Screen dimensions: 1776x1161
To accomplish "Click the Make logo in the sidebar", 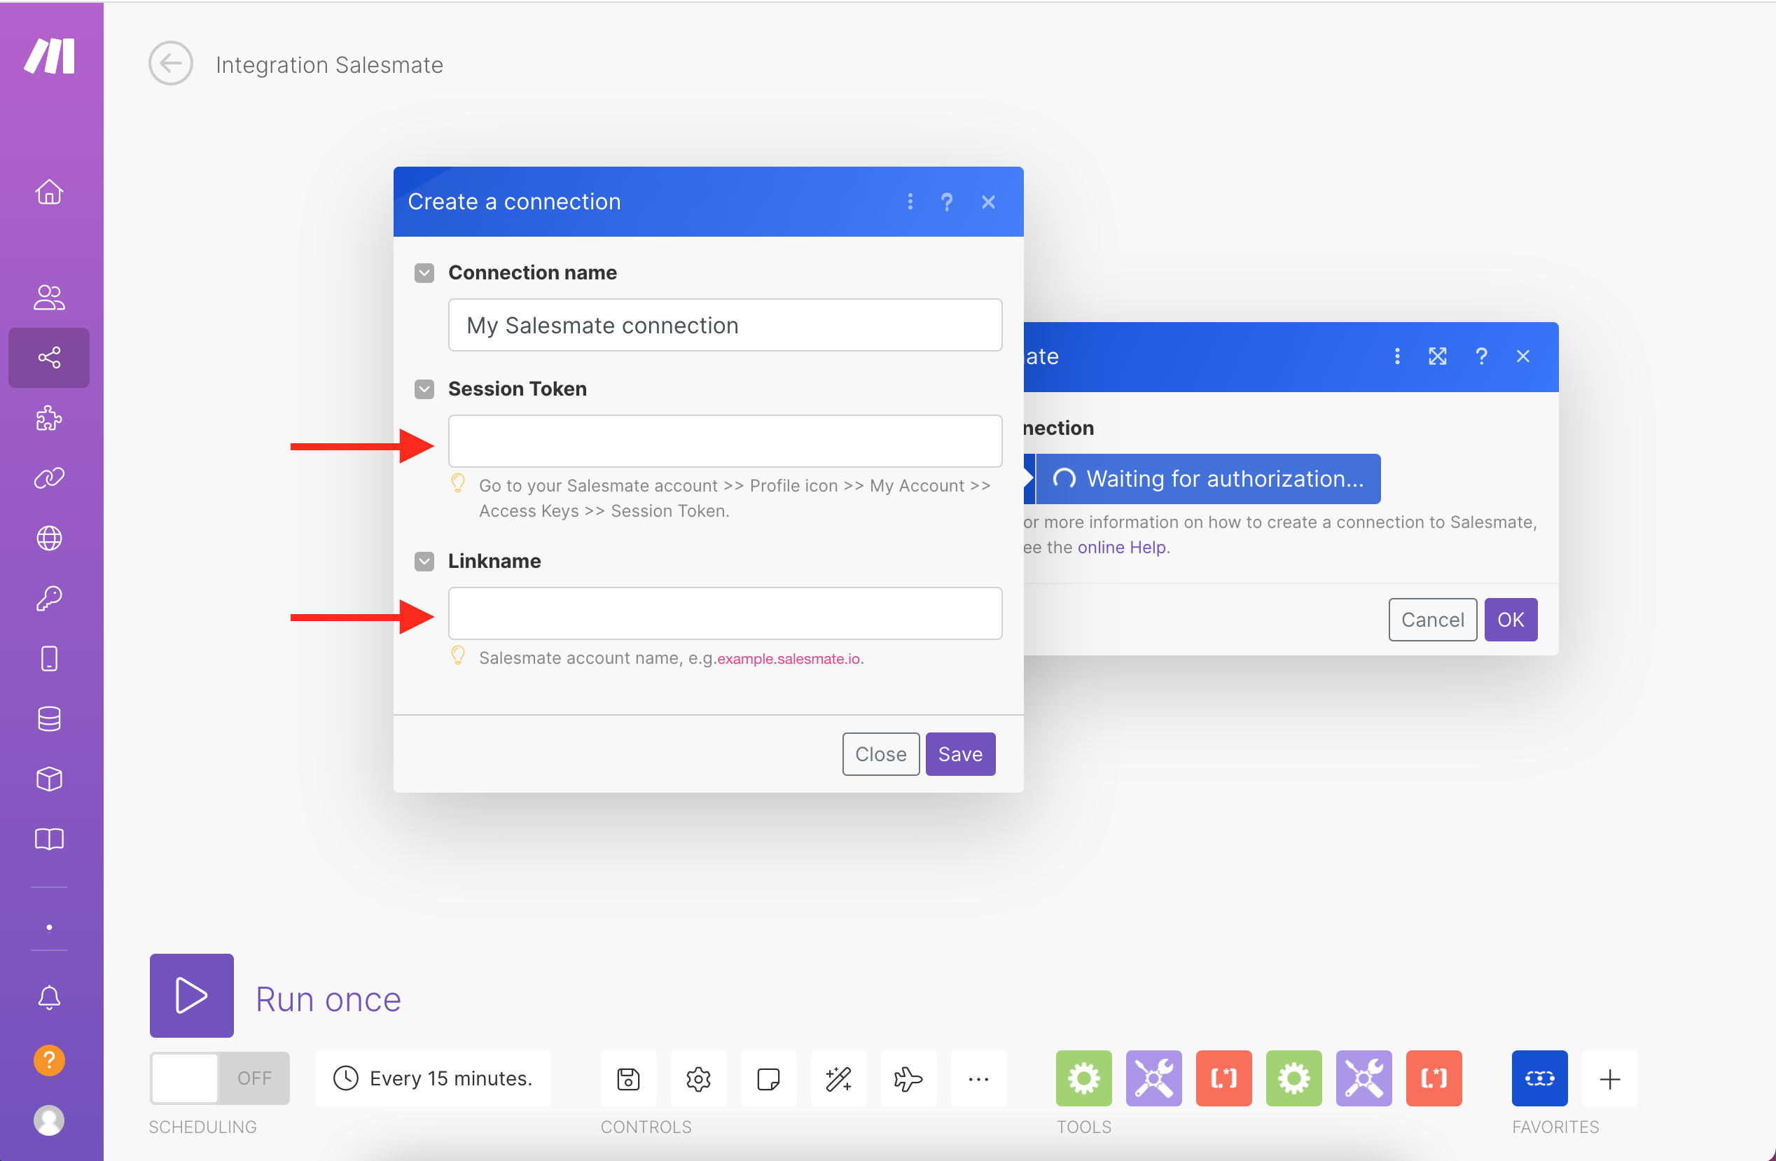I will tap(49, 56).
